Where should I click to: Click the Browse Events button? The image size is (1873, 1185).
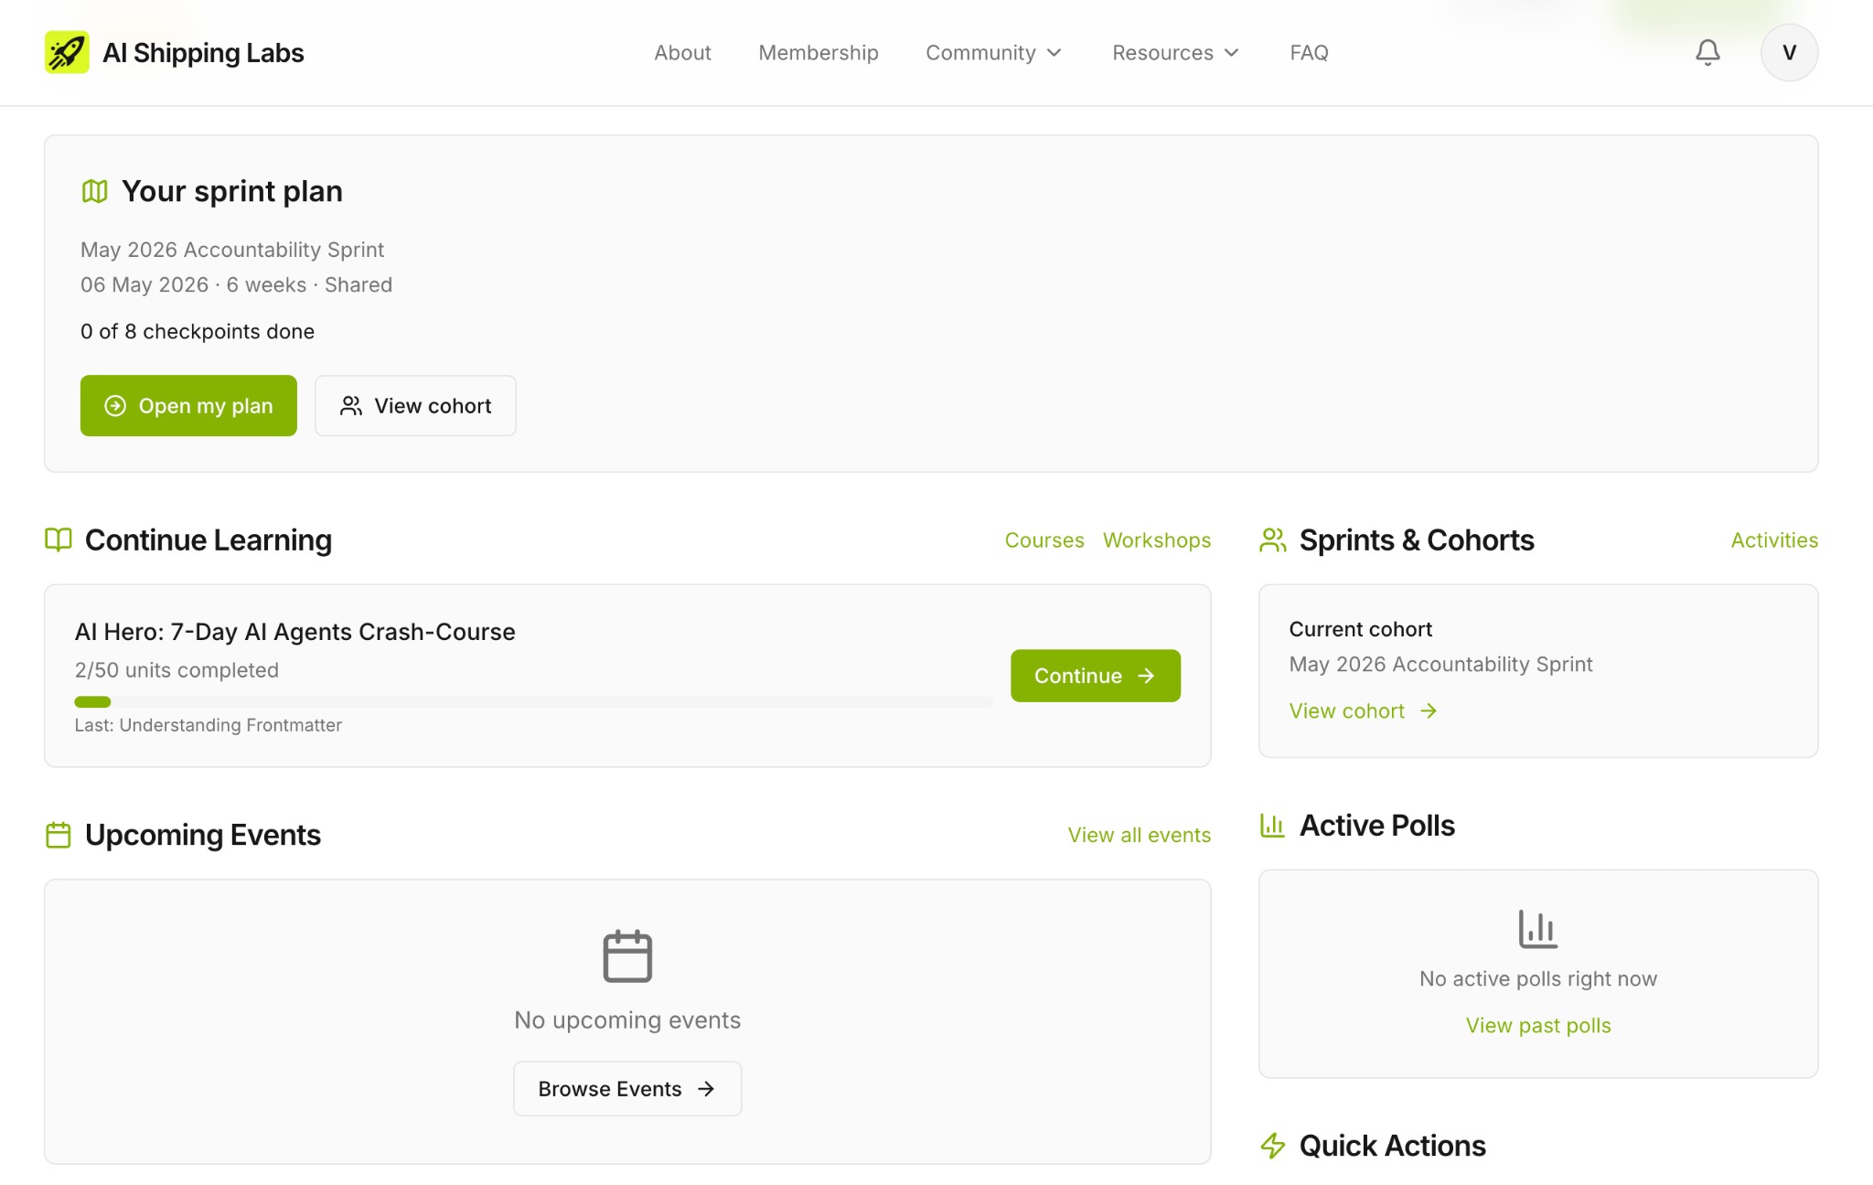click(x=627, y=1088)
